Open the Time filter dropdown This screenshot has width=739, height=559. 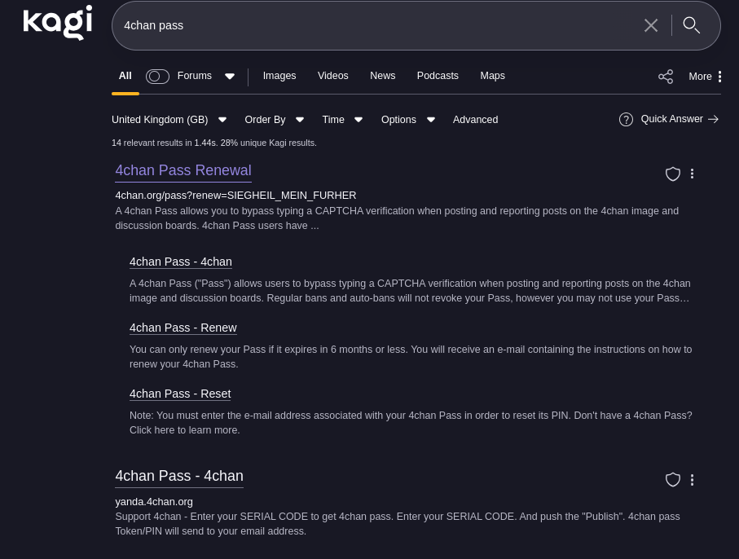coord(342,120)
